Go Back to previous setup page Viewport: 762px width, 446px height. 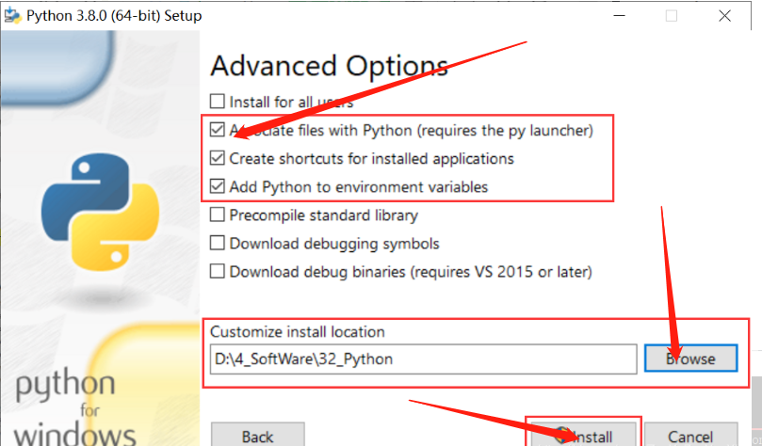[x=258, y=435]
